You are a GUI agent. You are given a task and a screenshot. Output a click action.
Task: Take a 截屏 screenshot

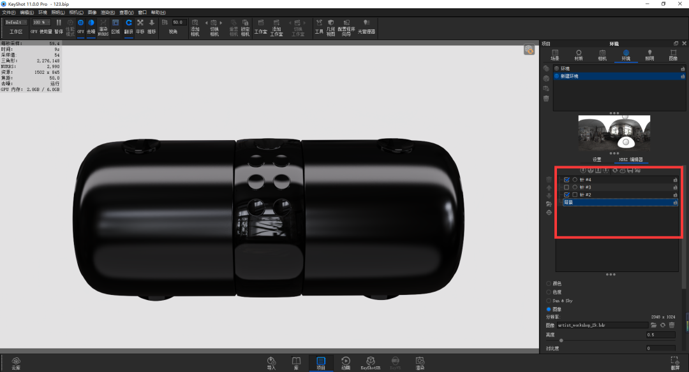pos(674,363)
